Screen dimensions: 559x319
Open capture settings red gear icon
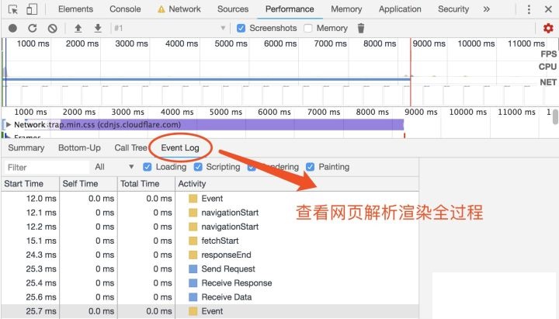click(548, 28)
